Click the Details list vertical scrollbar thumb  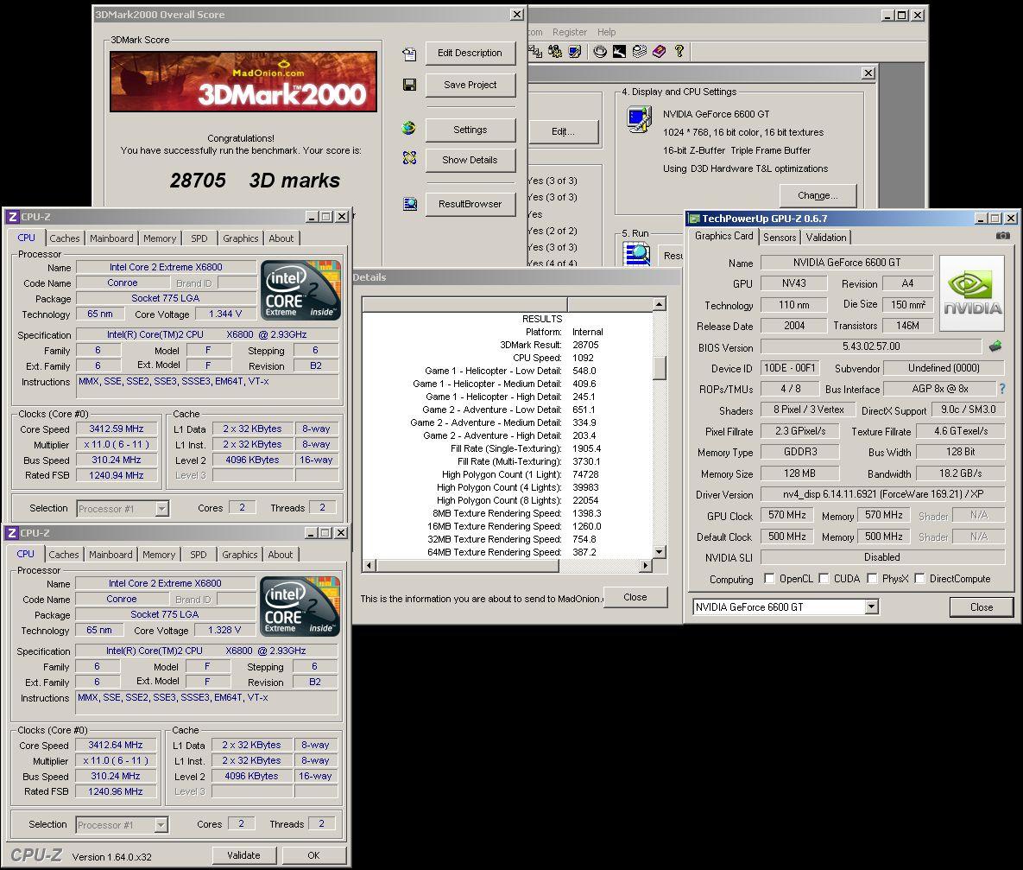point(660,368)
